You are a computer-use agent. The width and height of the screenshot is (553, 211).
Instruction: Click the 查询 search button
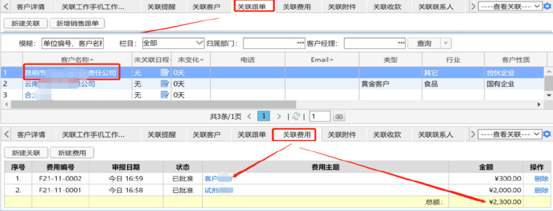[x=424, y=43]
